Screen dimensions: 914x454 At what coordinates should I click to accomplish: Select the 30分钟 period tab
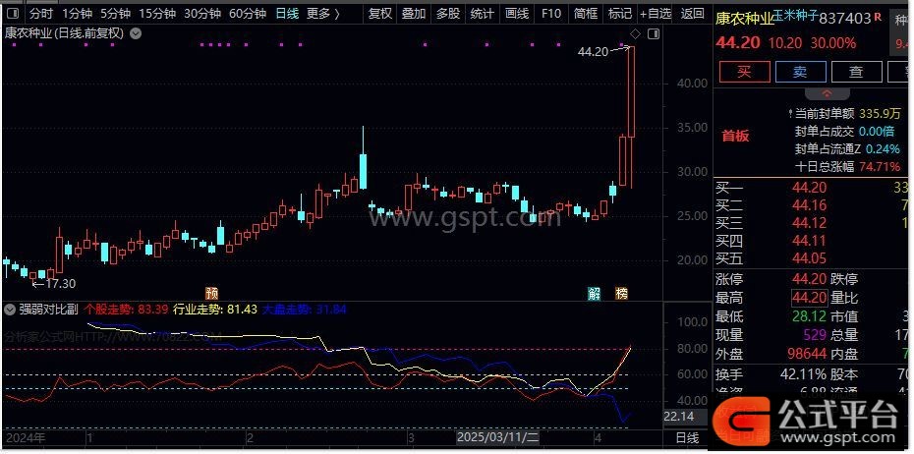(x=202, y=14)
